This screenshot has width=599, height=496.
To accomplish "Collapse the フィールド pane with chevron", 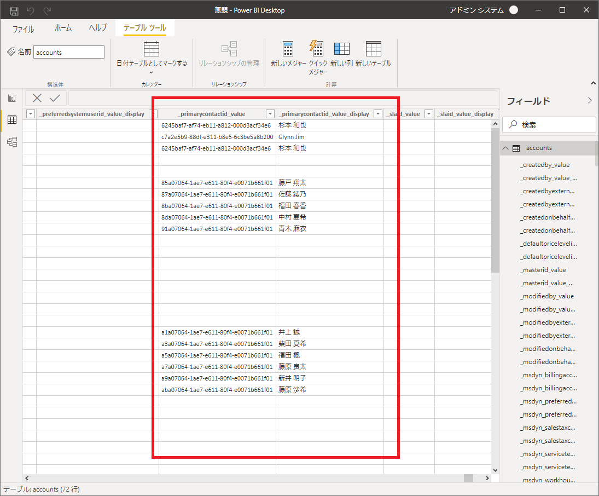I will click(590, 101).
